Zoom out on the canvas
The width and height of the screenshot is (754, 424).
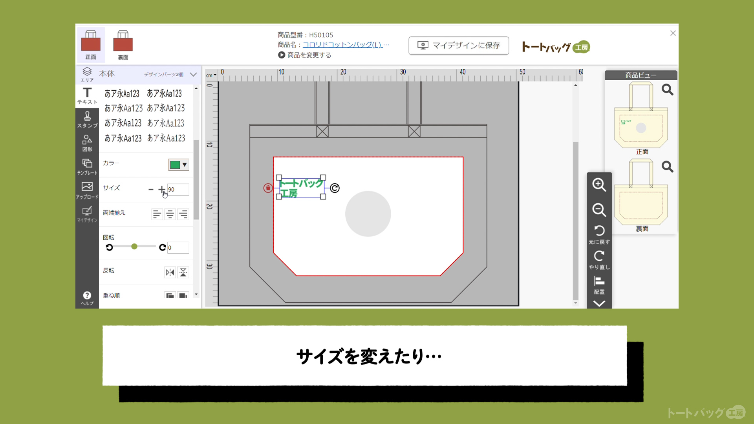[599, 210]
